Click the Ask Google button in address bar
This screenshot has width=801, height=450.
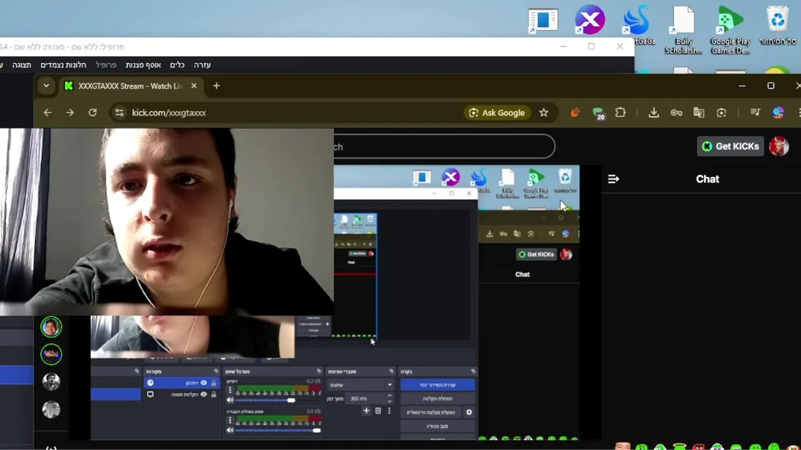pos(497,112)
